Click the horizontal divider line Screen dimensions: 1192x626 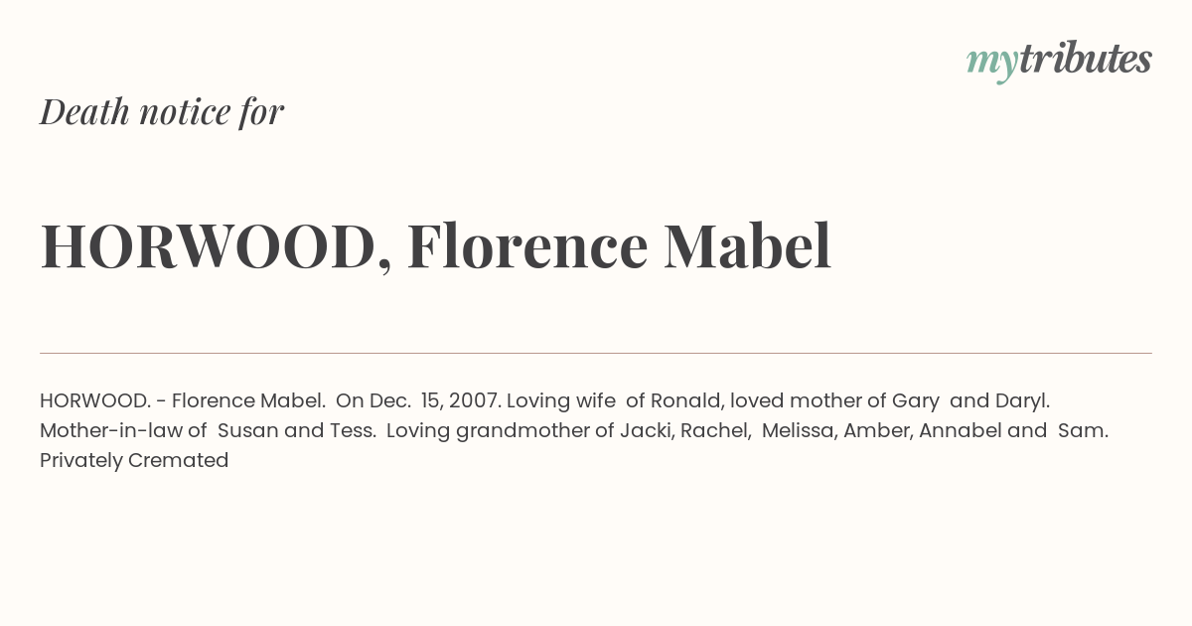[596, 353]
